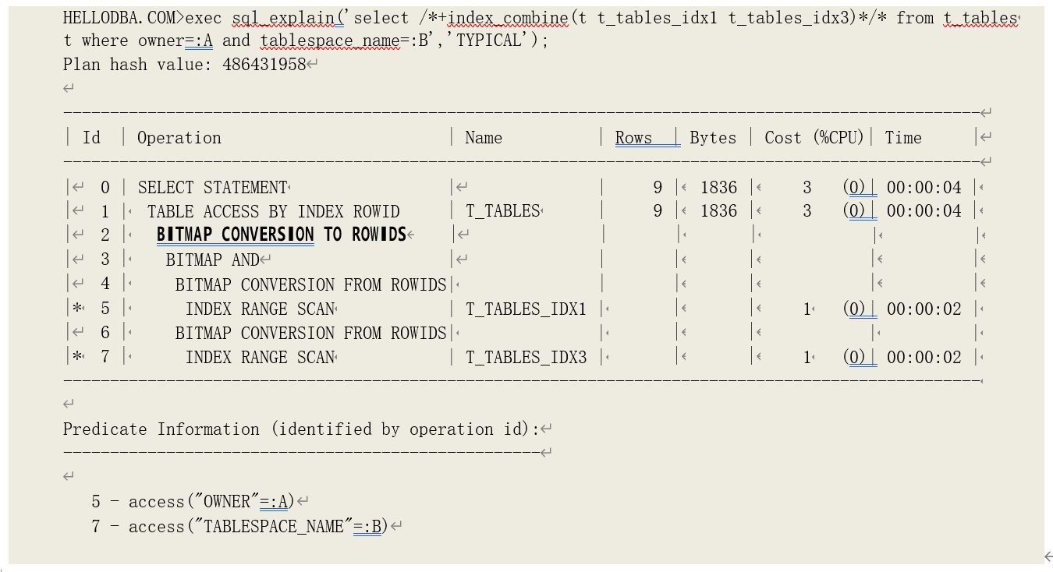Screen dimensions: 1053x572
Task: Click T_TABLES_IDX1 in the Name column
Action: [526, 309]
